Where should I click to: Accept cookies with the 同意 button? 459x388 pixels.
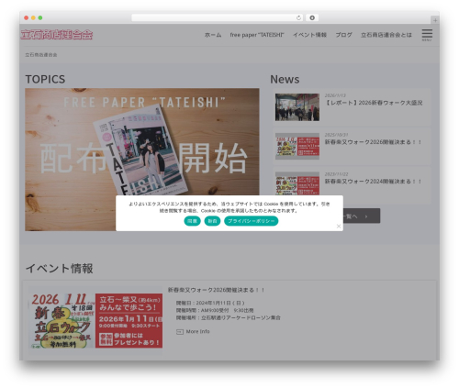[x=192, y=221]
